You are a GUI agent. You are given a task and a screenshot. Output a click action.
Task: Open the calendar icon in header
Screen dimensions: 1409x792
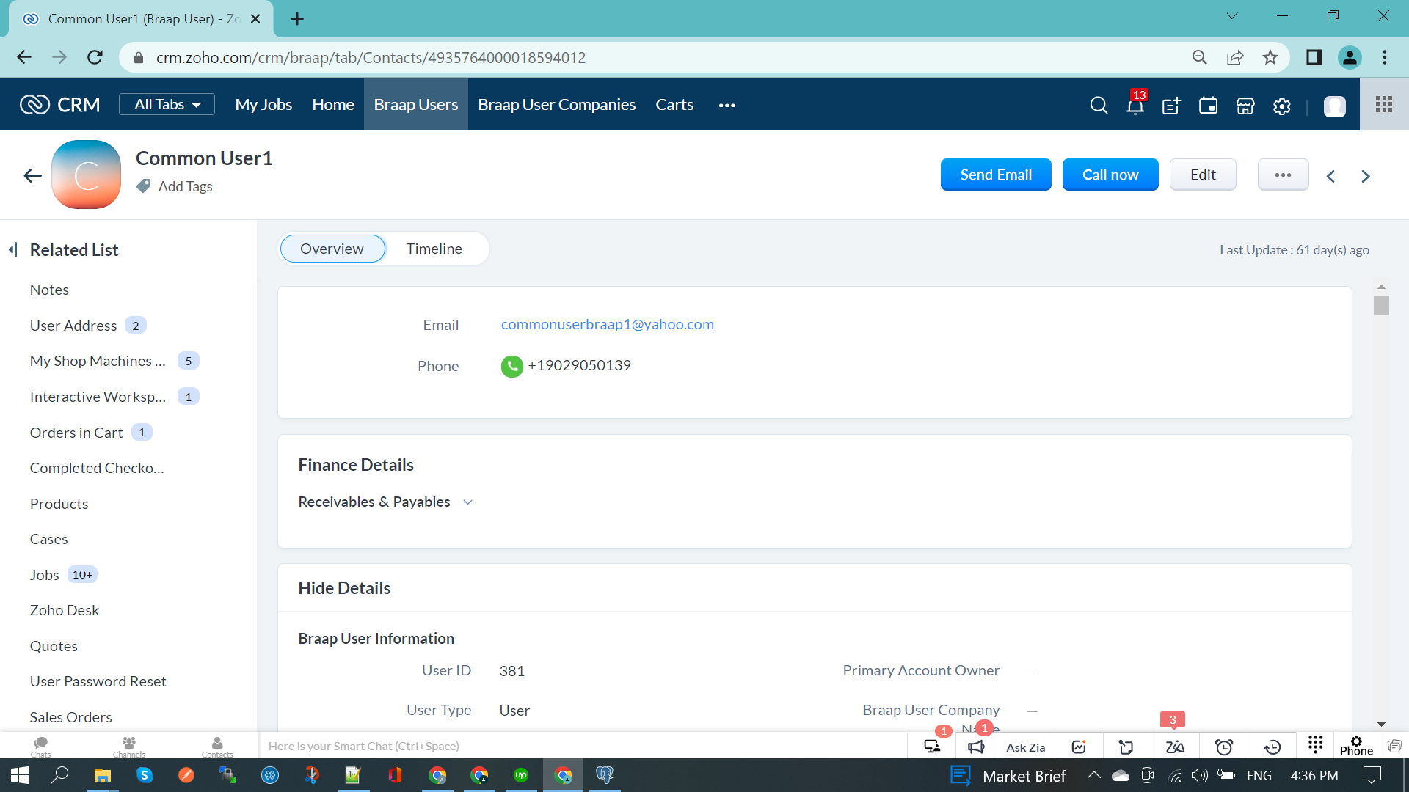[1208, 106]
